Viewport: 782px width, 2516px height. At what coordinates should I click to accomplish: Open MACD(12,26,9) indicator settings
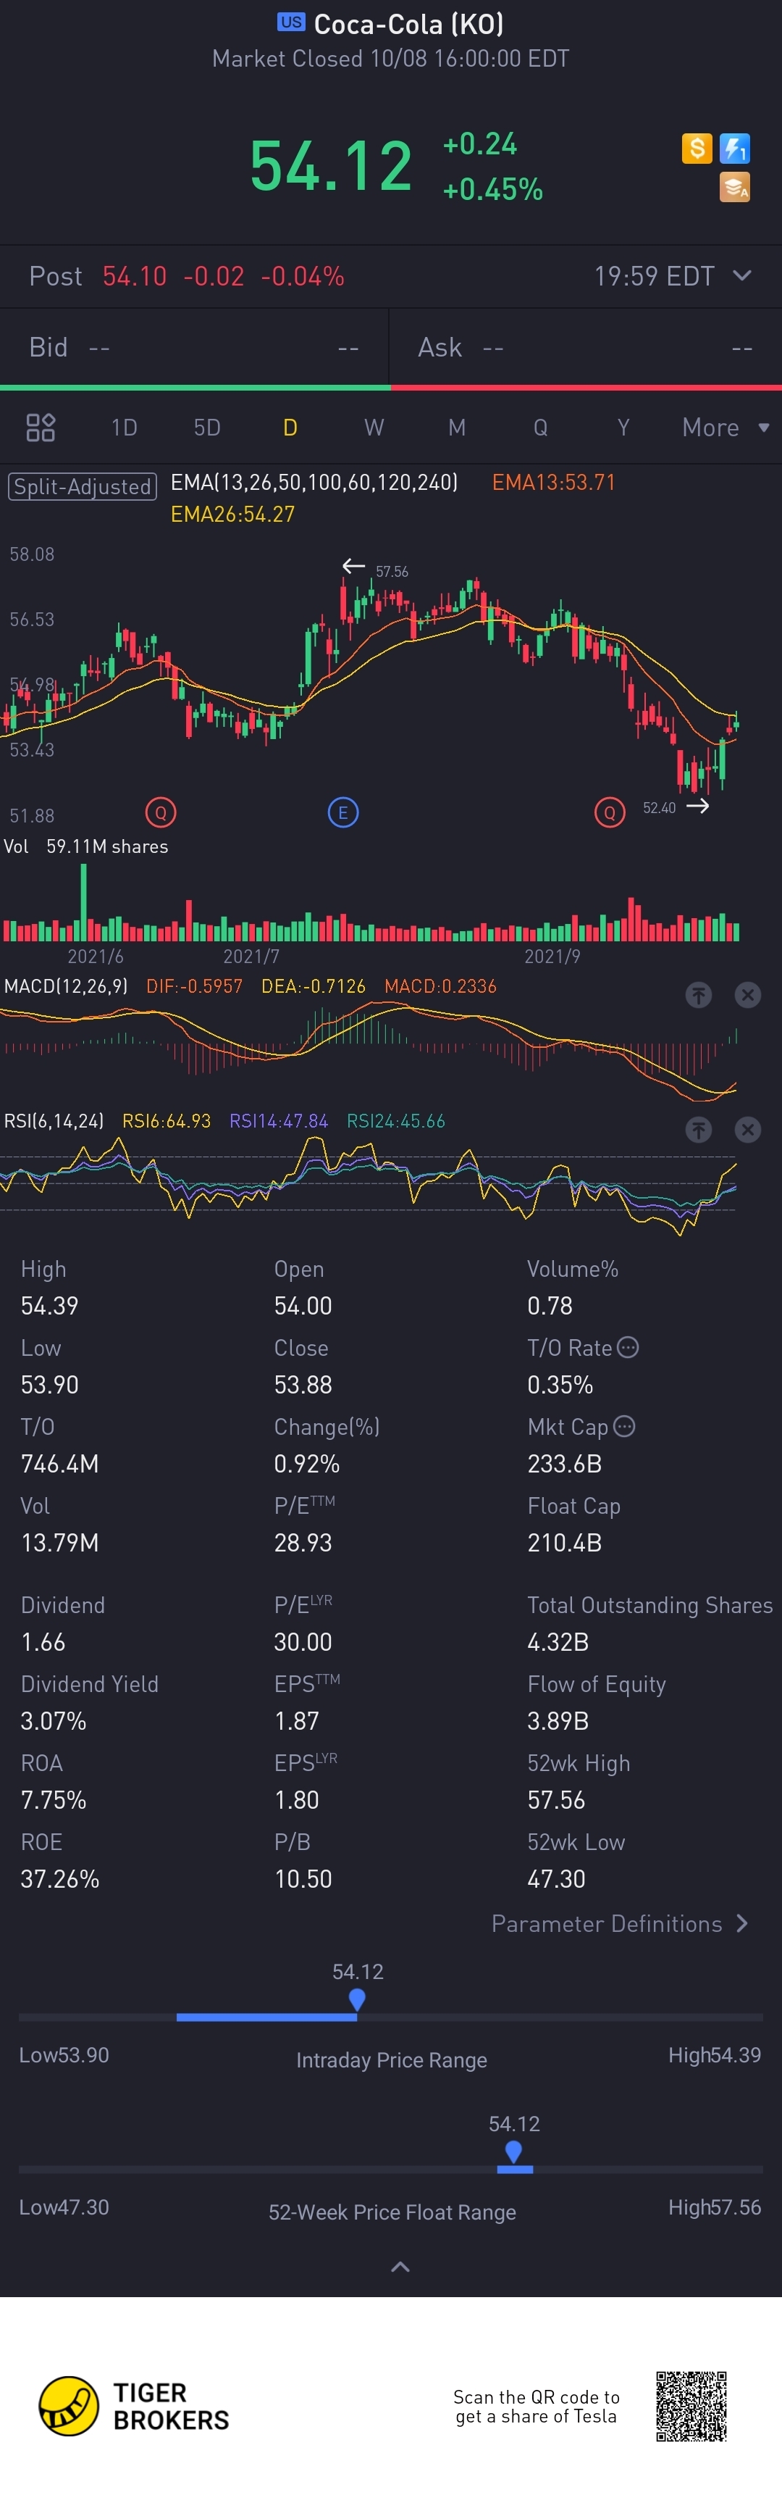67,986
